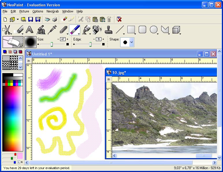Click the Paste as new picture icon
Screen dimensions: 223x172
point(102,19)
